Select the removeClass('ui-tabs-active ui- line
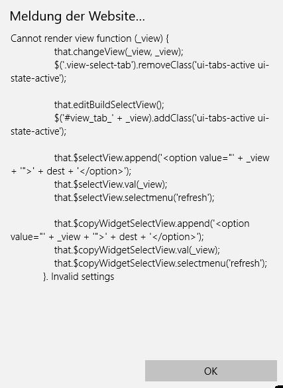Image resolution: width=283 pixels, height=388 pixels. coord(162,65)
